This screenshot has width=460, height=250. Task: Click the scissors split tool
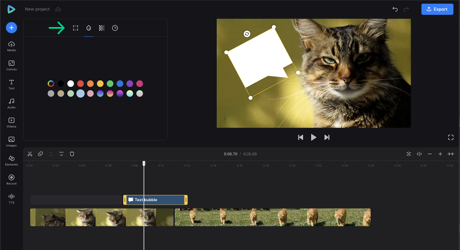30,154
